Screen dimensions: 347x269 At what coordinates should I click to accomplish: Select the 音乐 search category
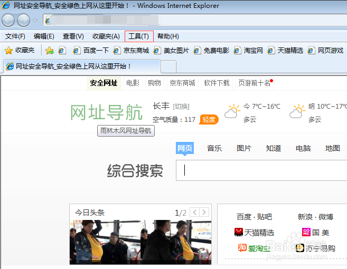tap(214, 148)
